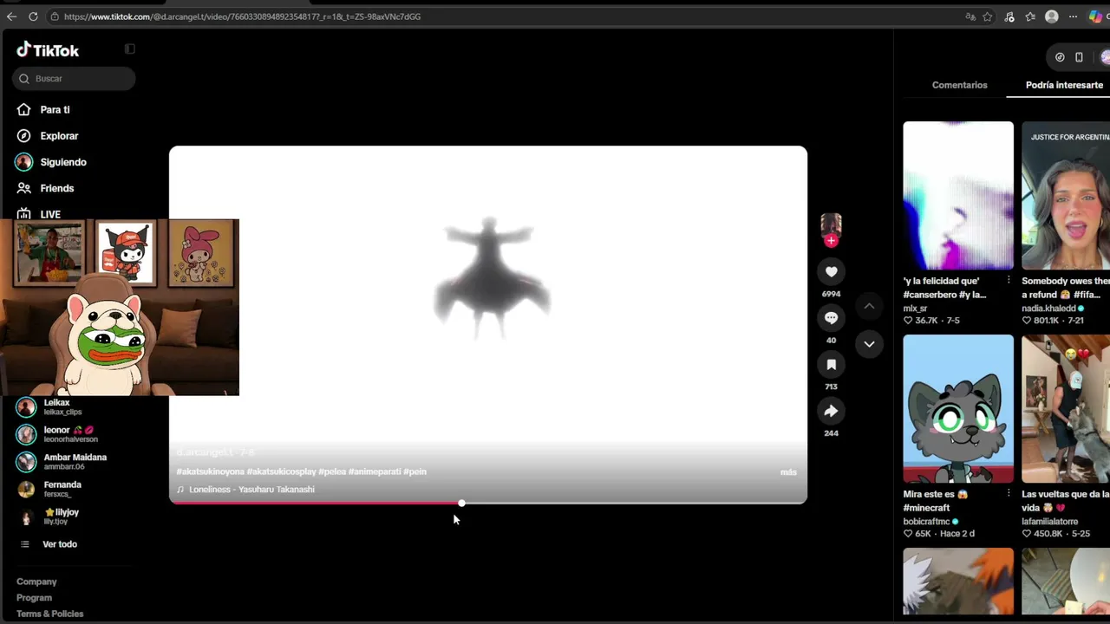
Task: Go to the Explorar page
Action: [59, 136]
